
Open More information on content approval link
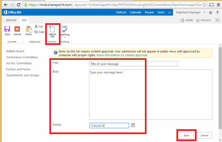(x=122, y=55)
